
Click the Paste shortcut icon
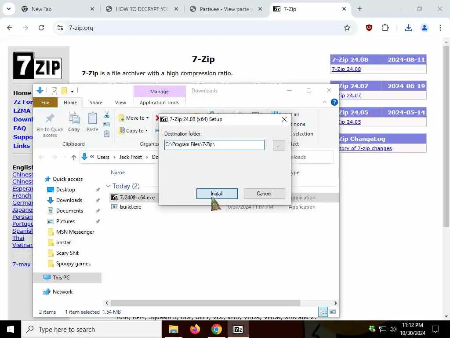click(107, 134)
